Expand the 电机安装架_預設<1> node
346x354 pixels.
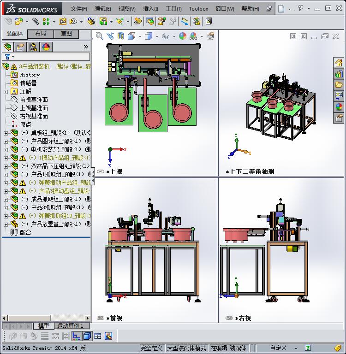(6, 150)
